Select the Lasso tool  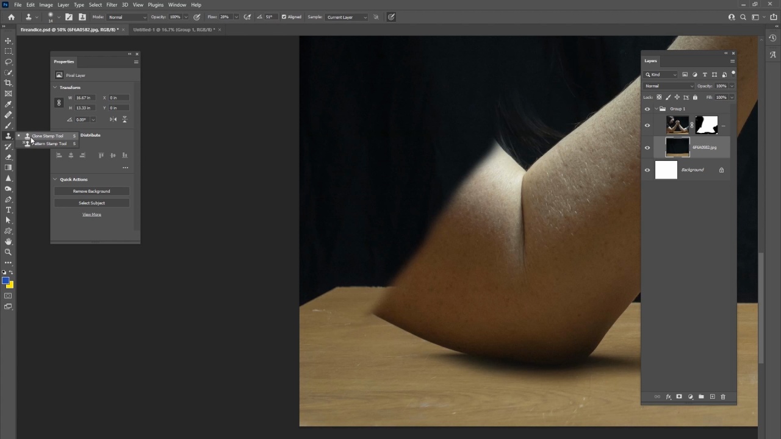click(x=9, y=62)
